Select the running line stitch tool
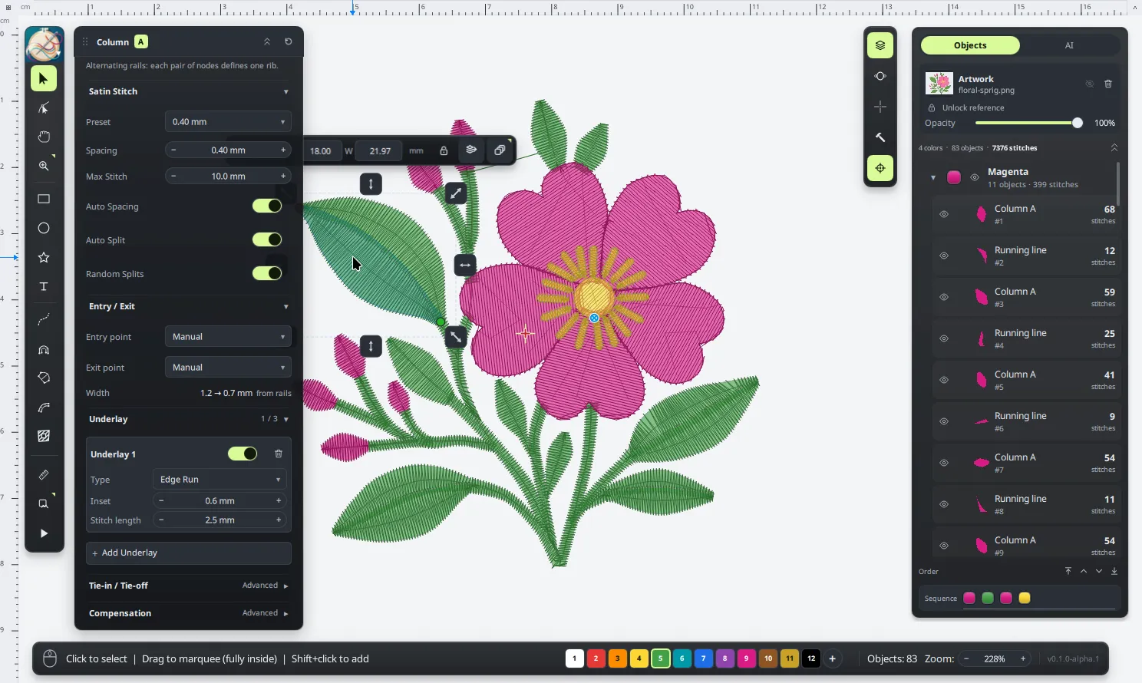 [44, 320]
